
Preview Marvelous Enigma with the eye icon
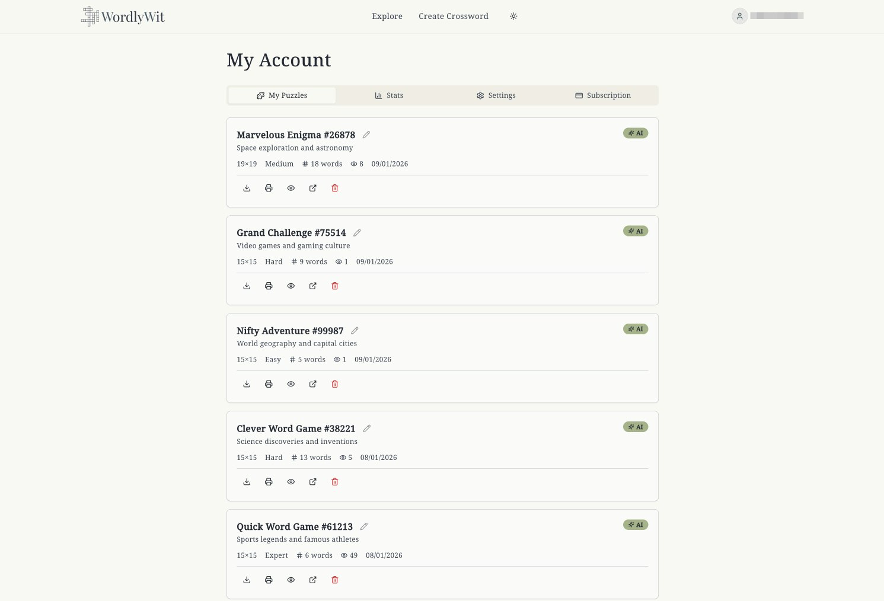(291, 188)
